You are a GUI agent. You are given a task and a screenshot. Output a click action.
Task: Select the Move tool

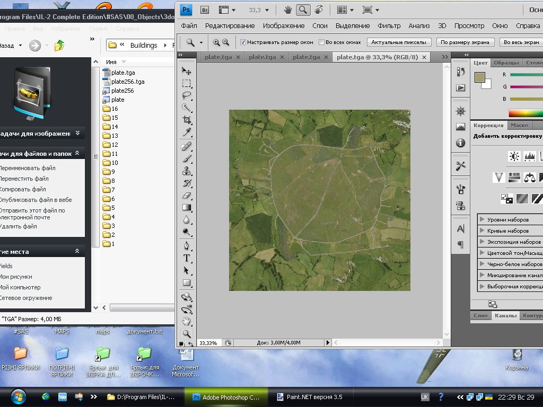[186, 71]
